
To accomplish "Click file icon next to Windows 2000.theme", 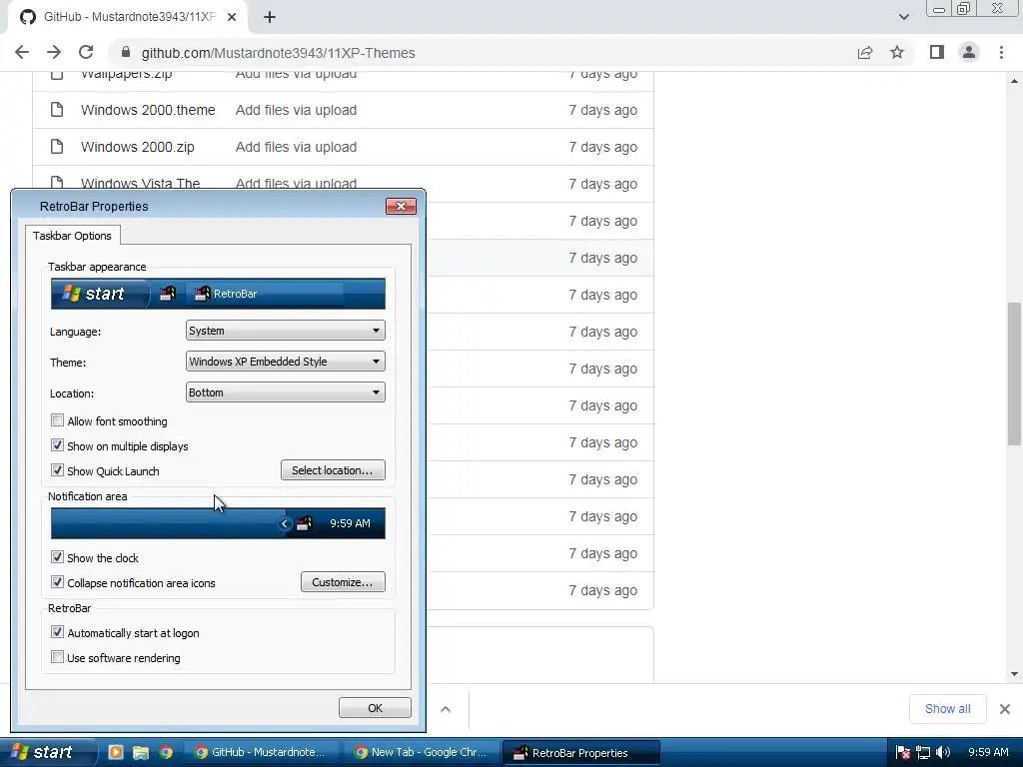I will coord(57,110).
